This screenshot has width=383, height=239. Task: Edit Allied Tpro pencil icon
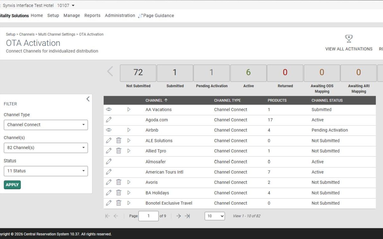click(x=109, y=151)
